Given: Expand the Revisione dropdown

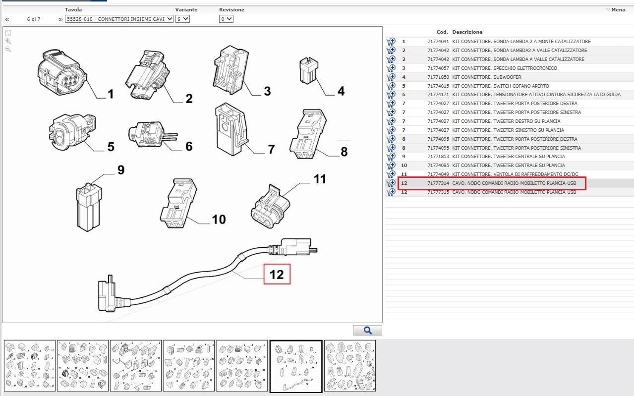Looking at the screenshot, I should 226,19.
